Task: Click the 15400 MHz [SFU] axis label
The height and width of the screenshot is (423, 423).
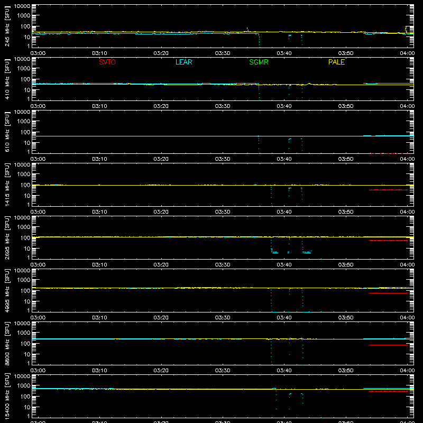Action: coord(7,397)
